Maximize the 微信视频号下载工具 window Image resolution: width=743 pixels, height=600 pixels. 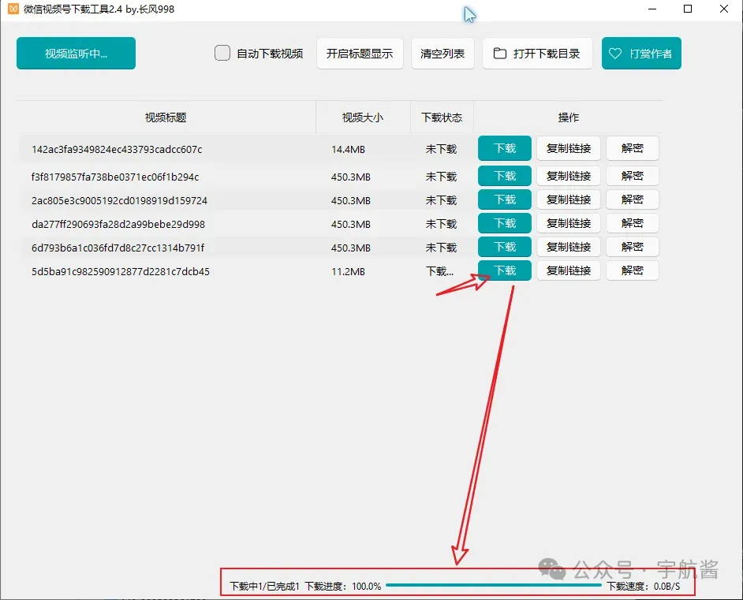pos(688,9)
